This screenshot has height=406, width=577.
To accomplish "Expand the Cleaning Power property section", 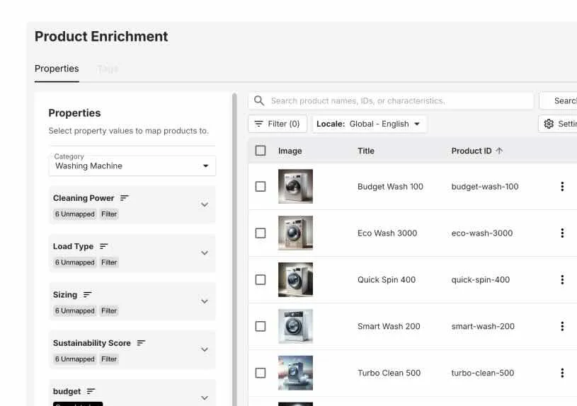I will pyautogui.click(x=205, y=205).
